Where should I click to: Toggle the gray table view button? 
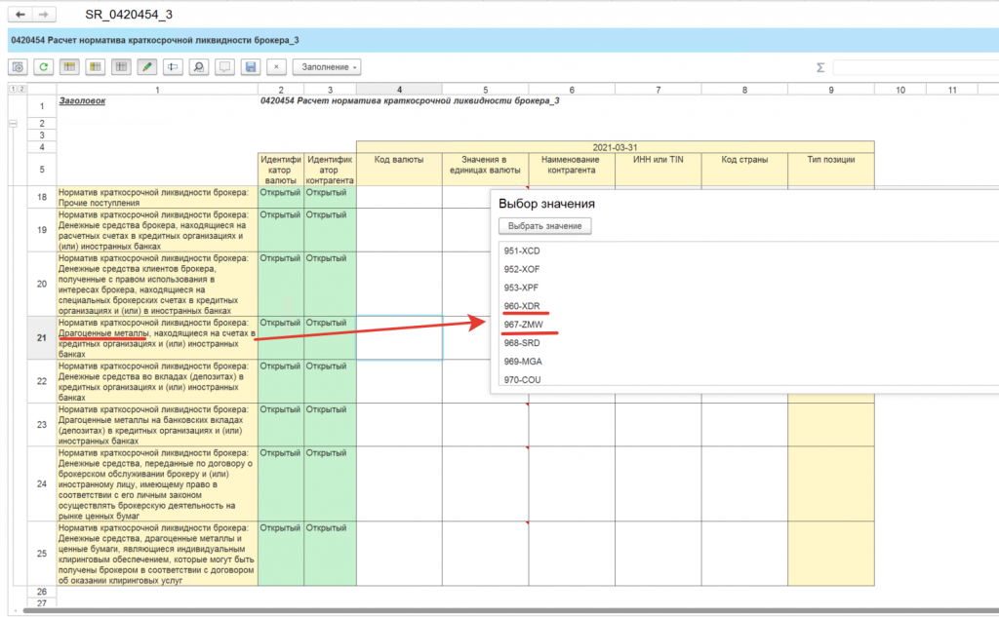tap(121, 67)
